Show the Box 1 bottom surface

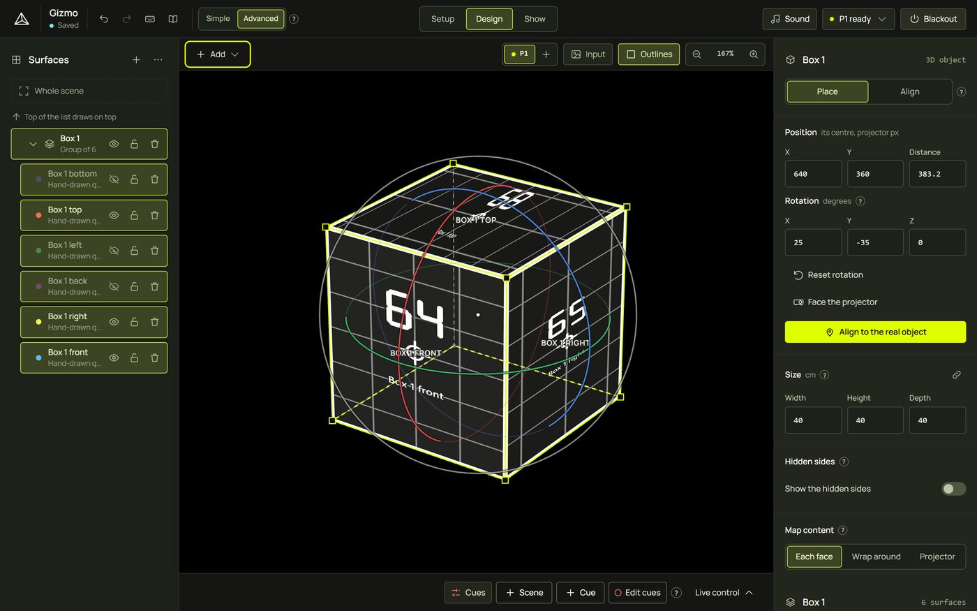coord(114,179)
